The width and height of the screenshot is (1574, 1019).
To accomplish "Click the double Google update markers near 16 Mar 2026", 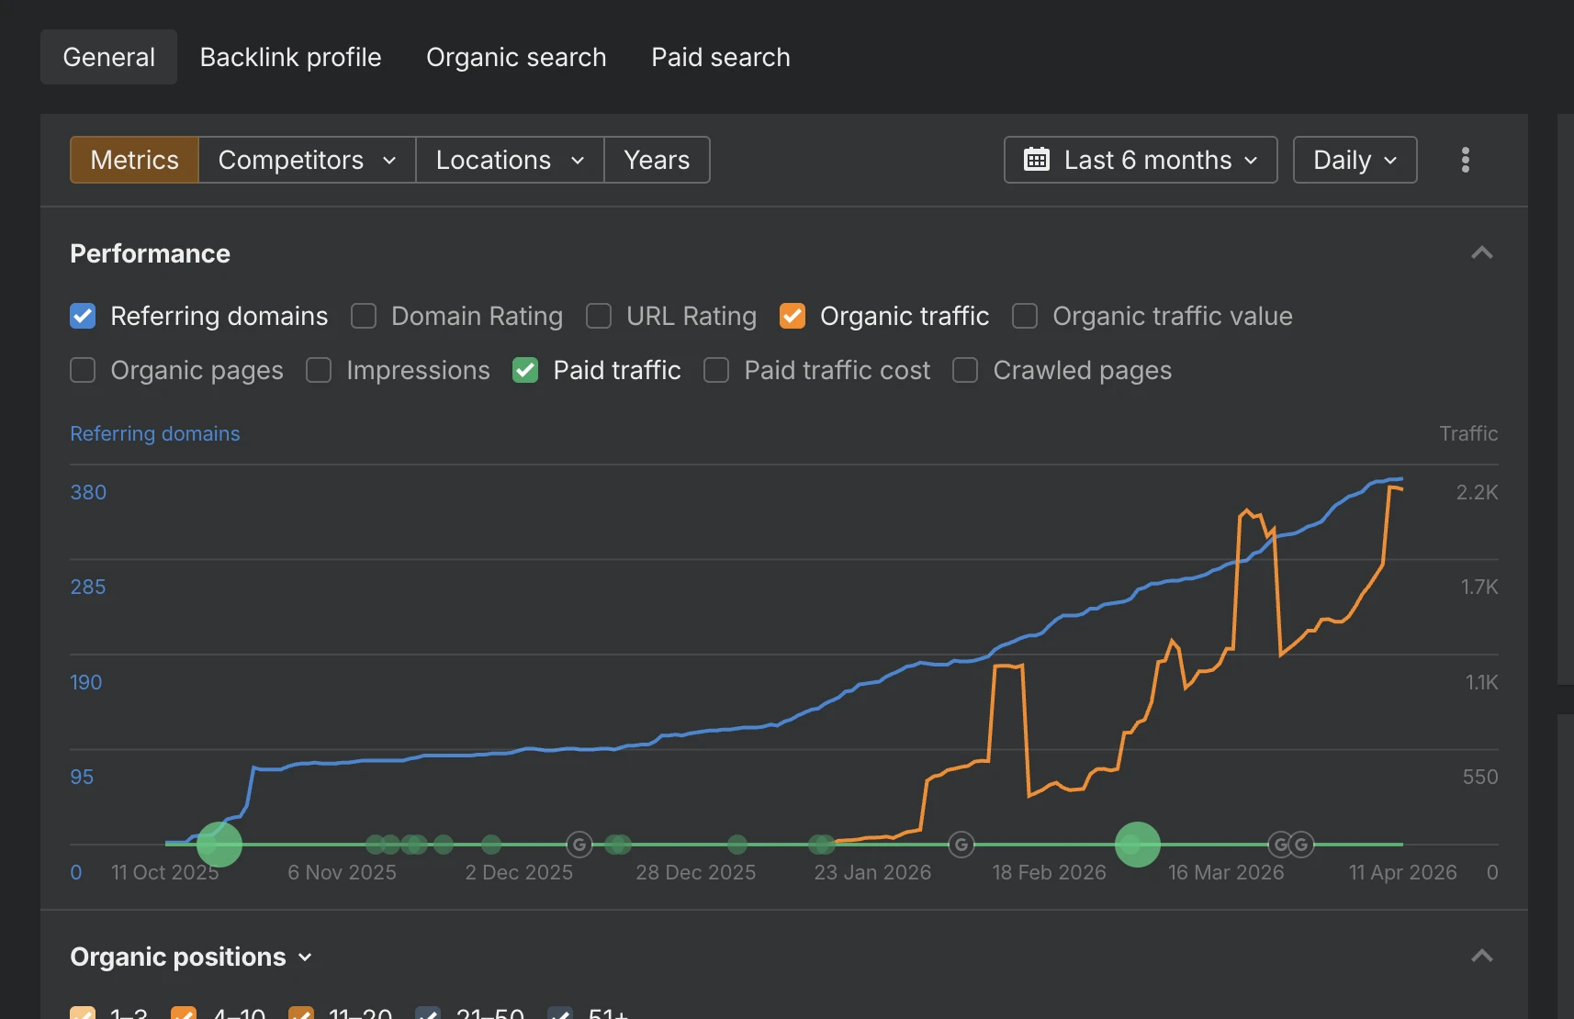I will (1289, 844).
